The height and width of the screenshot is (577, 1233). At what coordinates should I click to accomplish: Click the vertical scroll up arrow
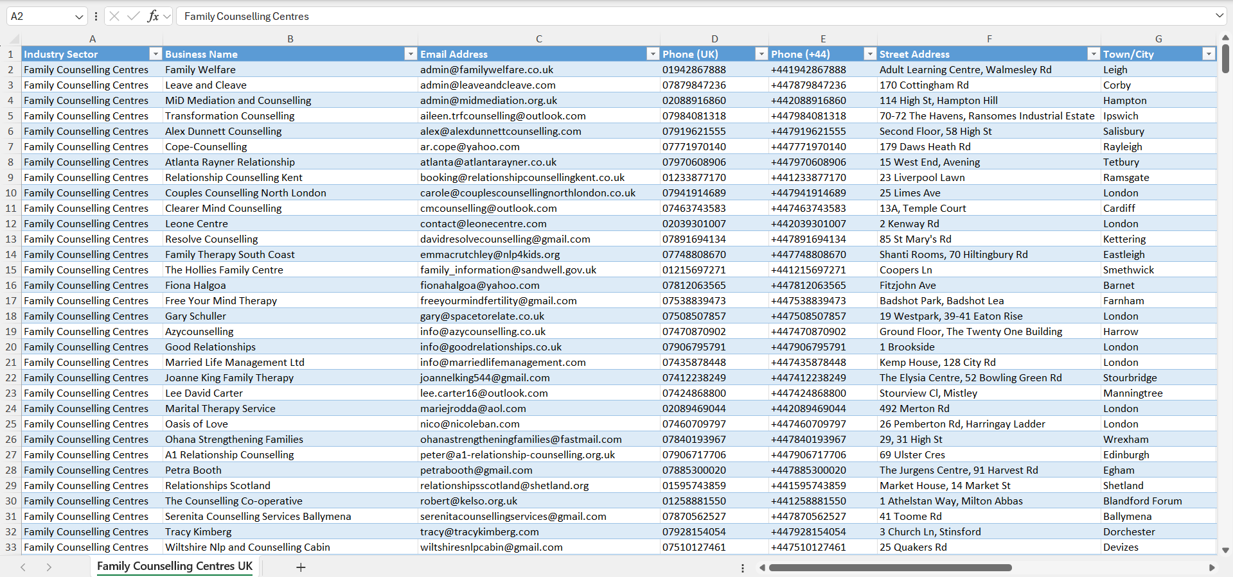tap(1225, 38)
